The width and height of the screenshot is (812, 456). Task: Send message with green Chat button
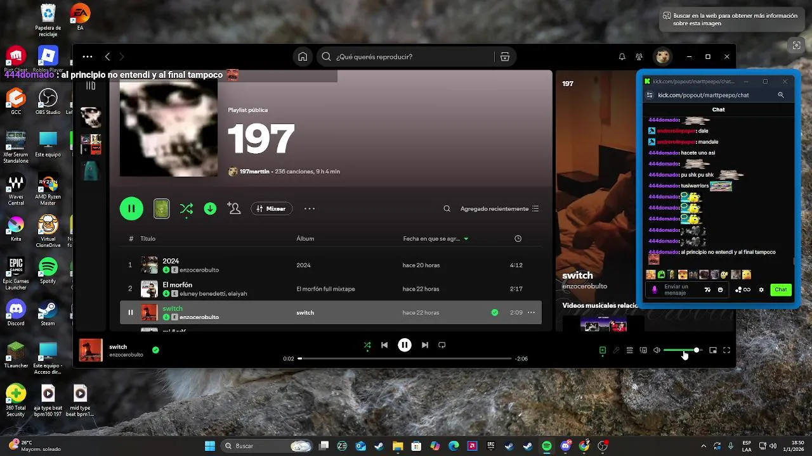point(781,289)
